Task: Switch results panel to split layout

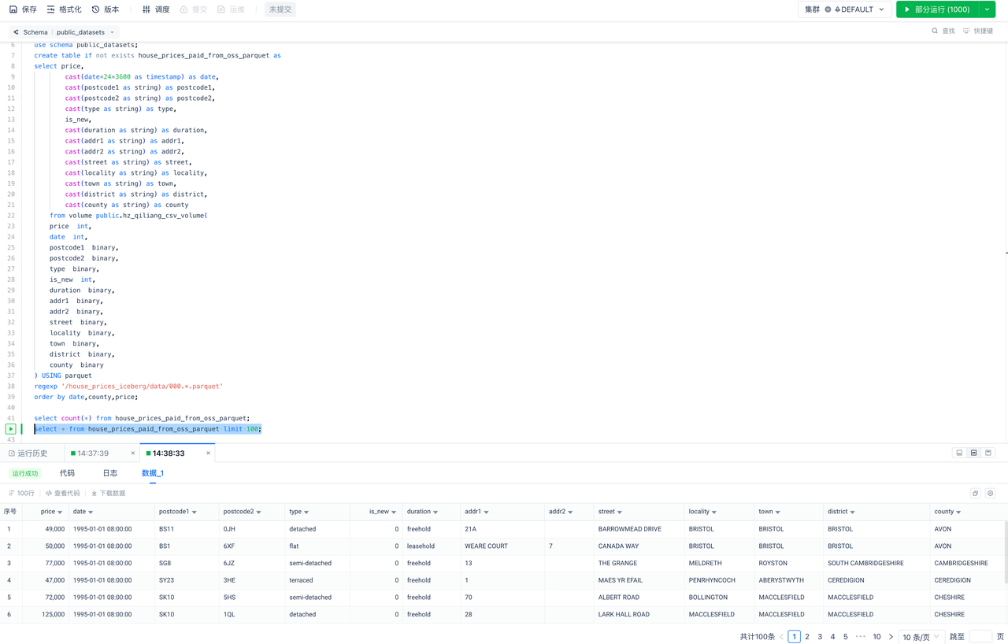Action: coord(973,453)
